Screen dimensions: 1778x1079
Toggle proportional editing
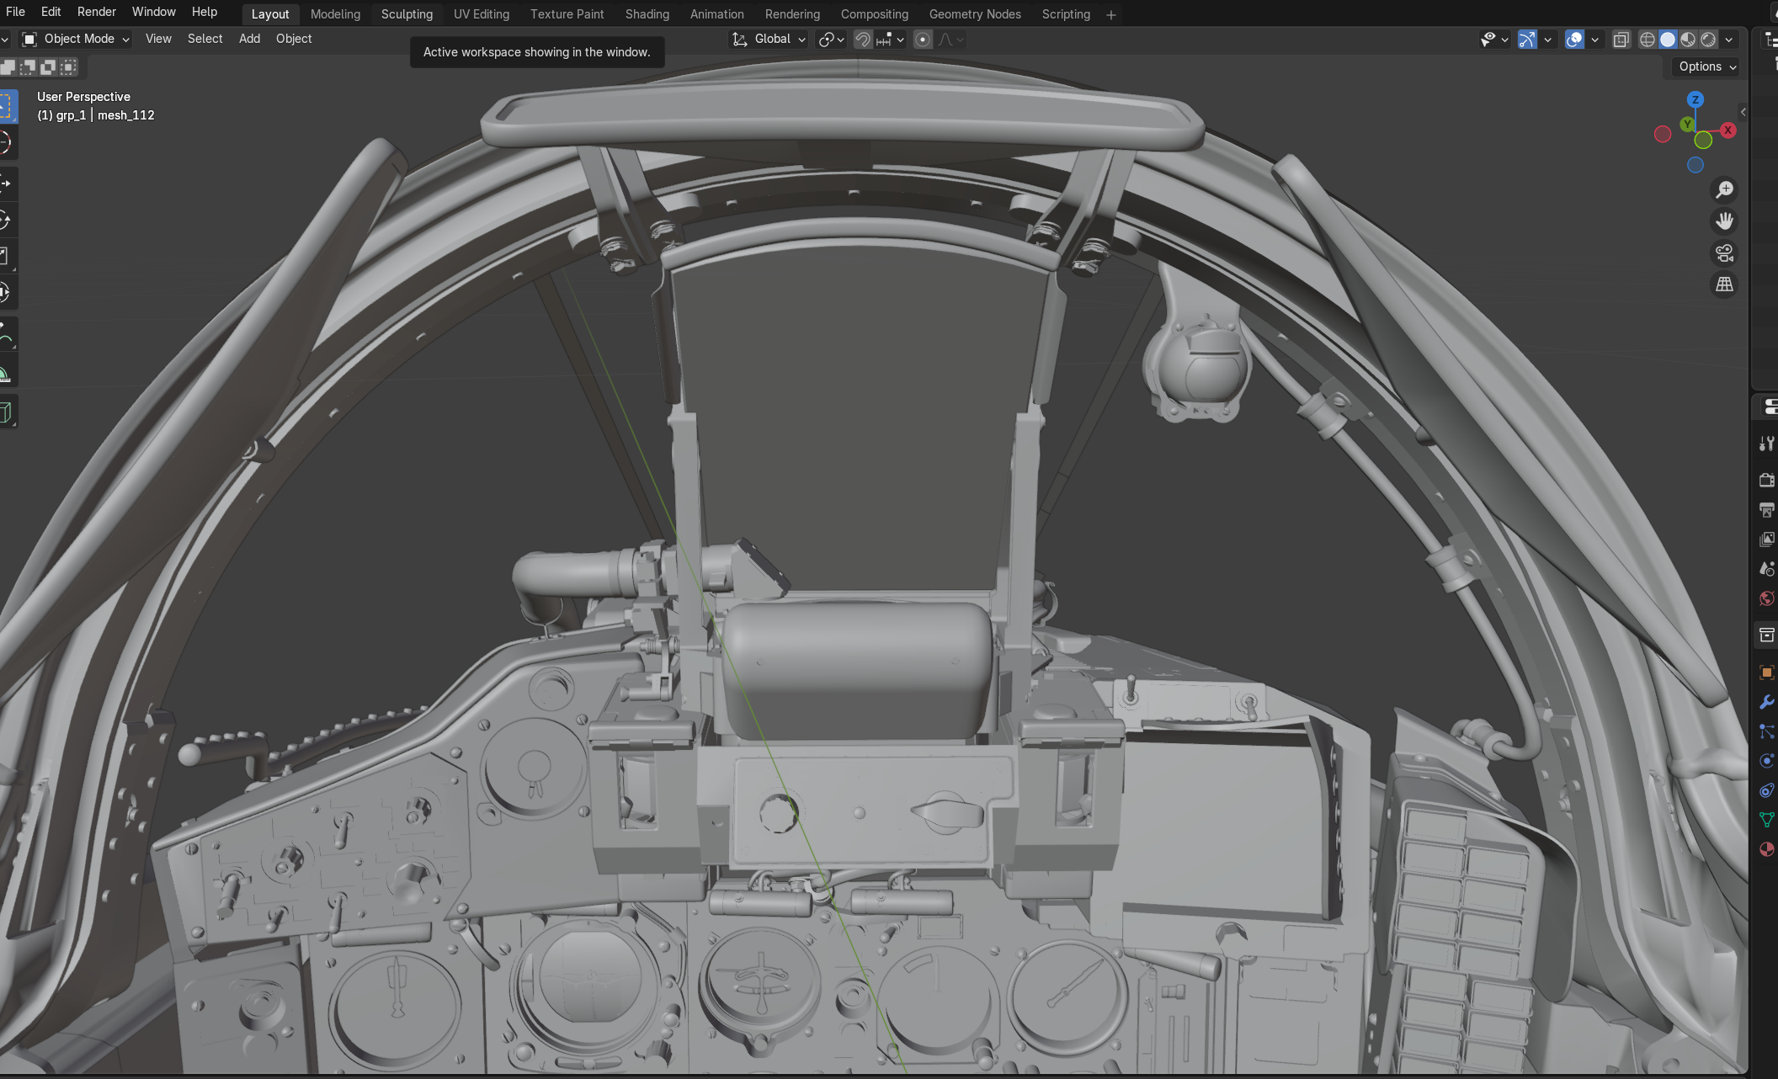click(923, 40)
